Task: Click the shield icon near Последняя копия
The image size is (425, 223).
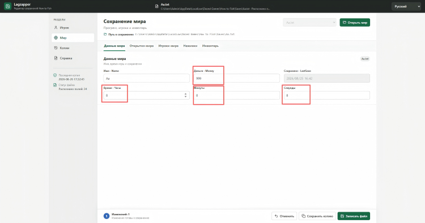Action: click(x=55, y=75)
